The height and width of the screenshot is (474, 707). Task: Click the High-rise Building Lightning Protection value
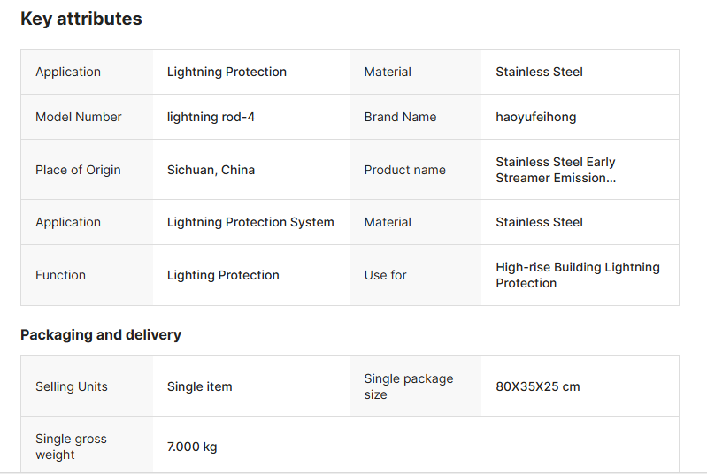pyautogui.click(x=577, y=275)
